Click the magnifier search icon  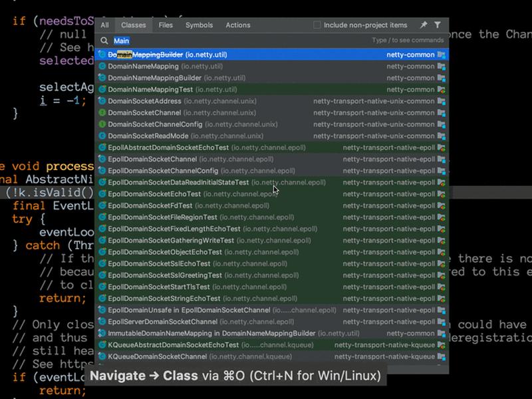point(104,41)
